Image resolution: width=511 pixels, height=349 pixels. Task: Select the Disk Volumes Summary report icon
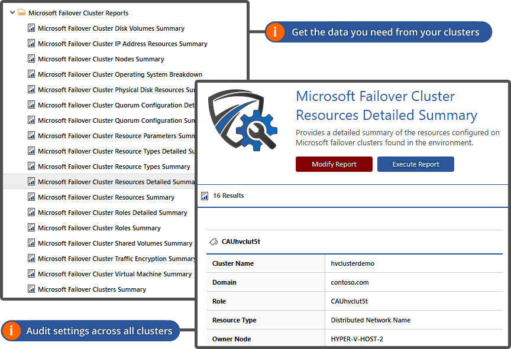point(31,28)
